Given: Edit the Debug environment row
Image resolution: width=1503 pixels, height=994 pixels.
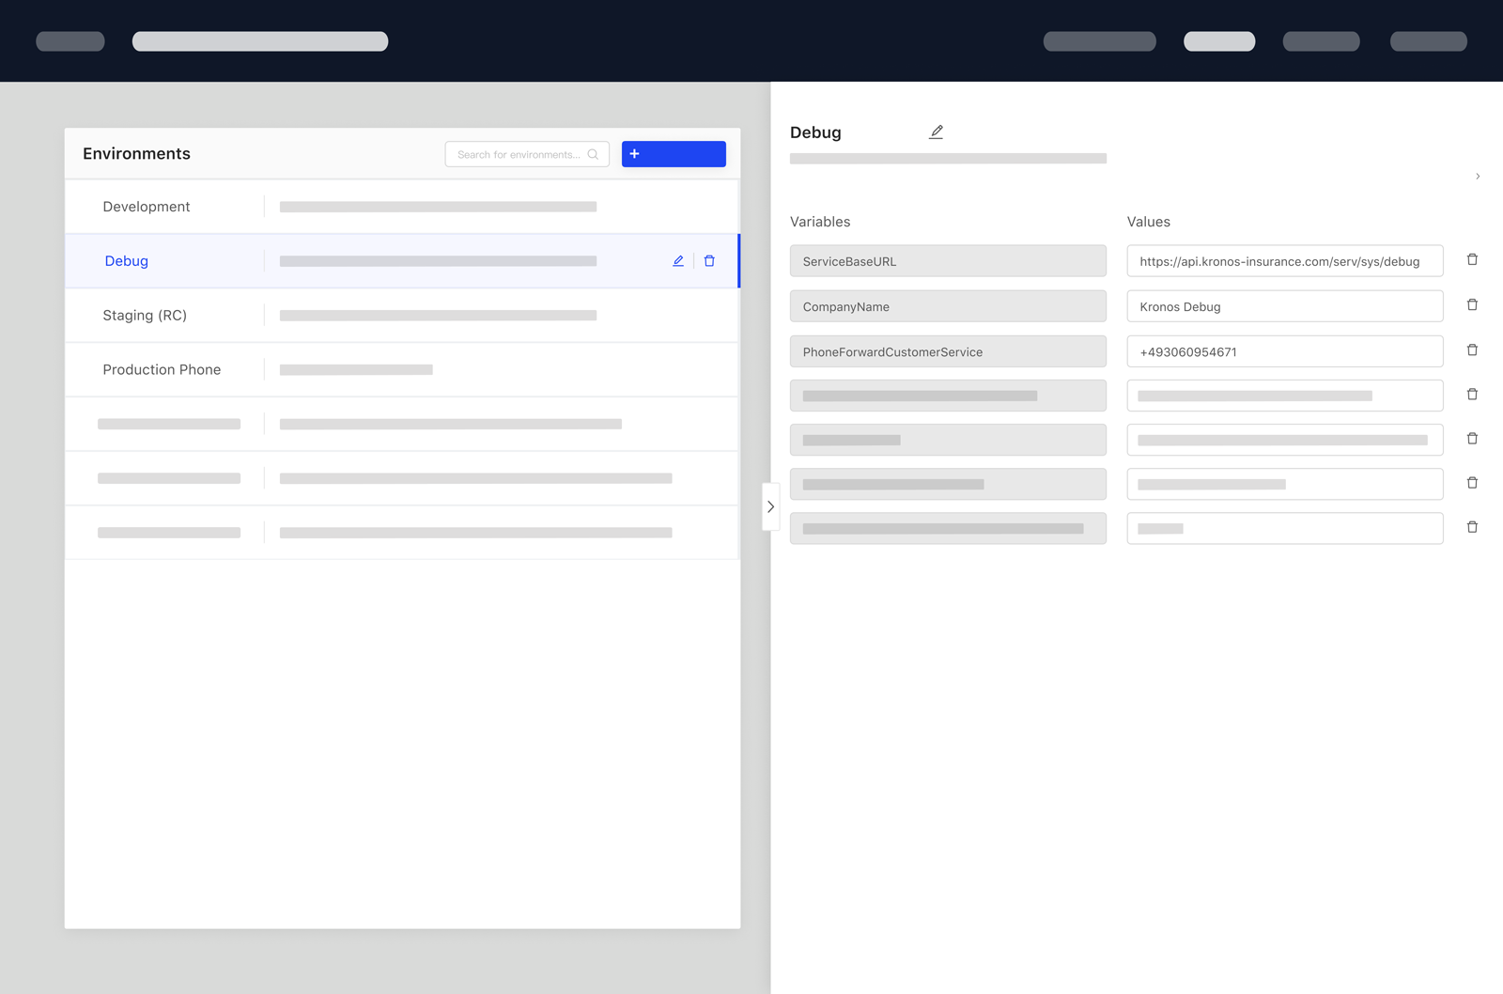Looking at the screenshot, I should 678,261.
